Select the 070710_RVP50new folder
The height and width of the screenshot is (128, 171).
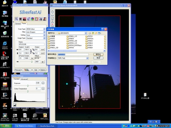click(74, 45)
